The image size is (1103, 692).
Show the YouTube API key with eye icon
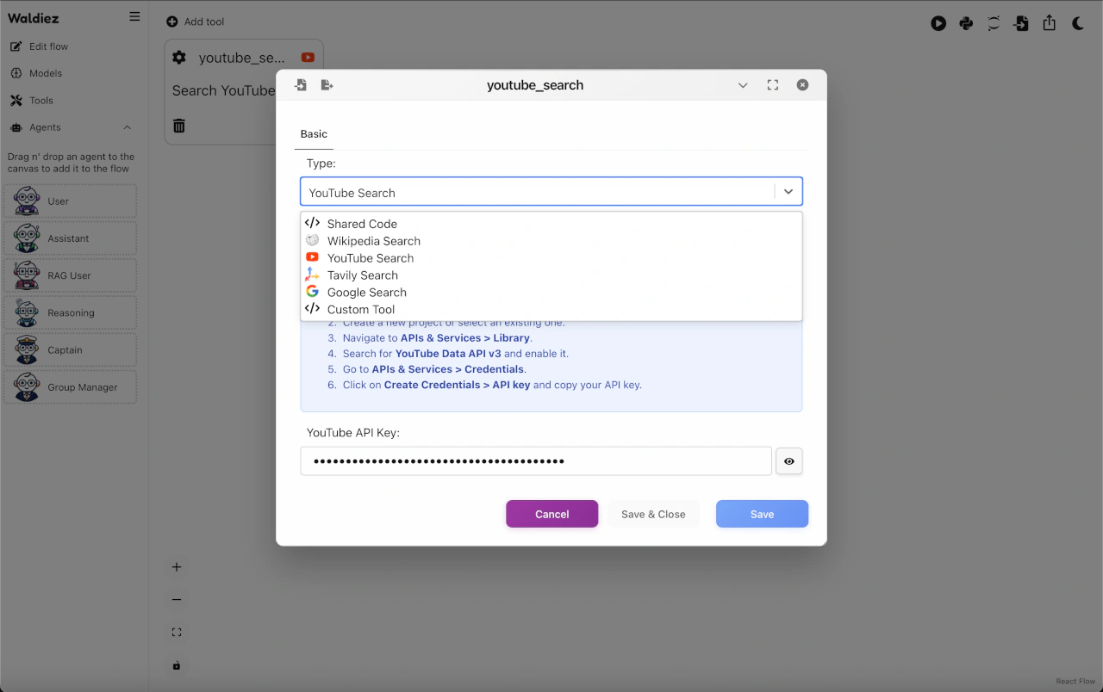pyautogui.click(x=788, y=461)
